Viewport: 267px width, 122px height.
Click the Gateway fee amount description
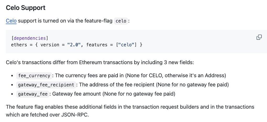(114, 94)
